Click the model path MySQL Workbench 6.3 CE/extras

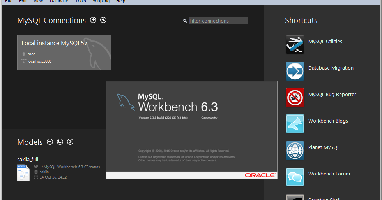pos(70,167)
